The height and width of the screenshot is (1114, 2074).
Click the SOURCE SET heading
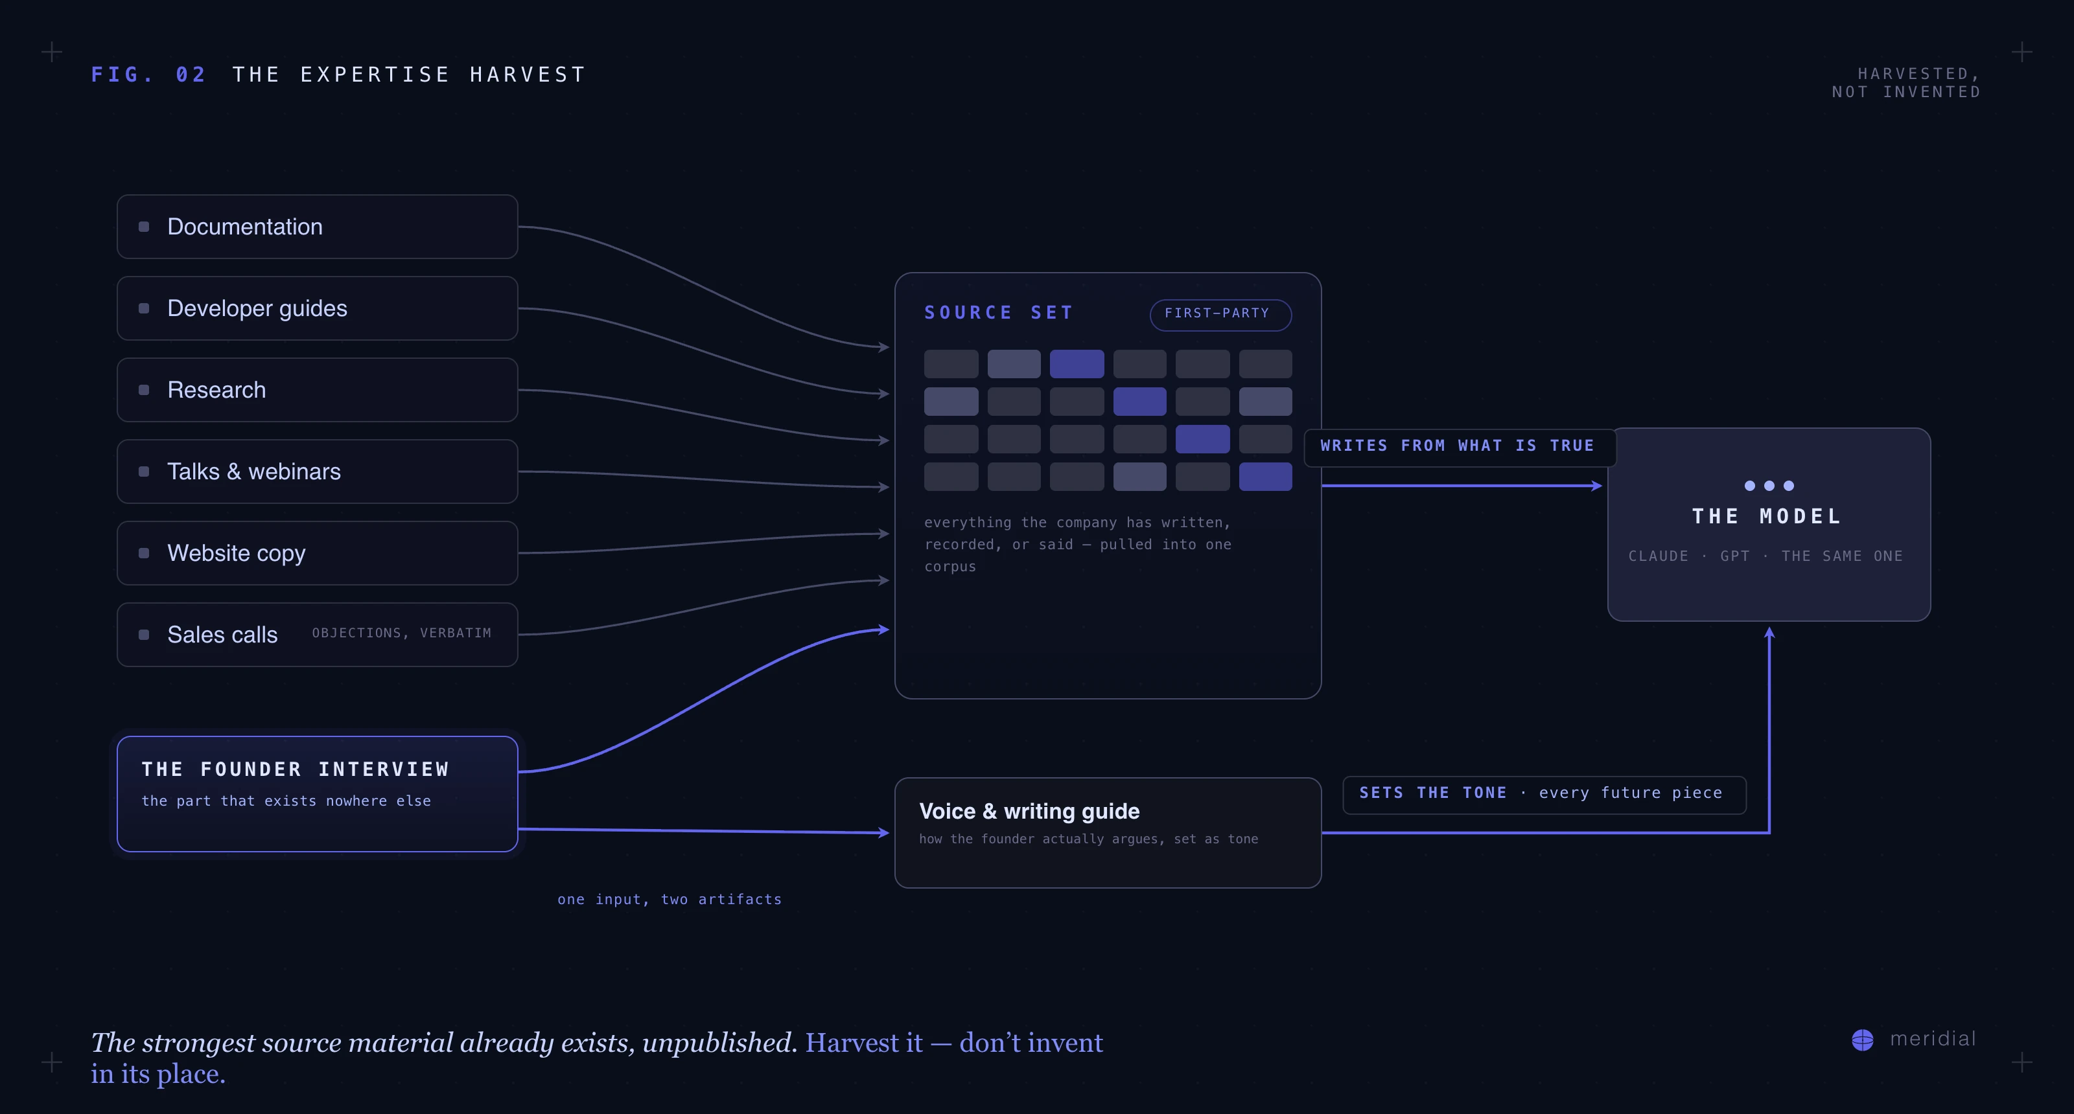998,313
